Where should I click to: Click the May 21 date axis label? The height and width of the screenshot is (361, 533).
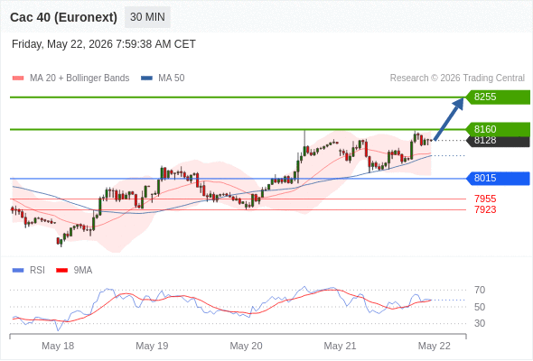tap(340, 346)
